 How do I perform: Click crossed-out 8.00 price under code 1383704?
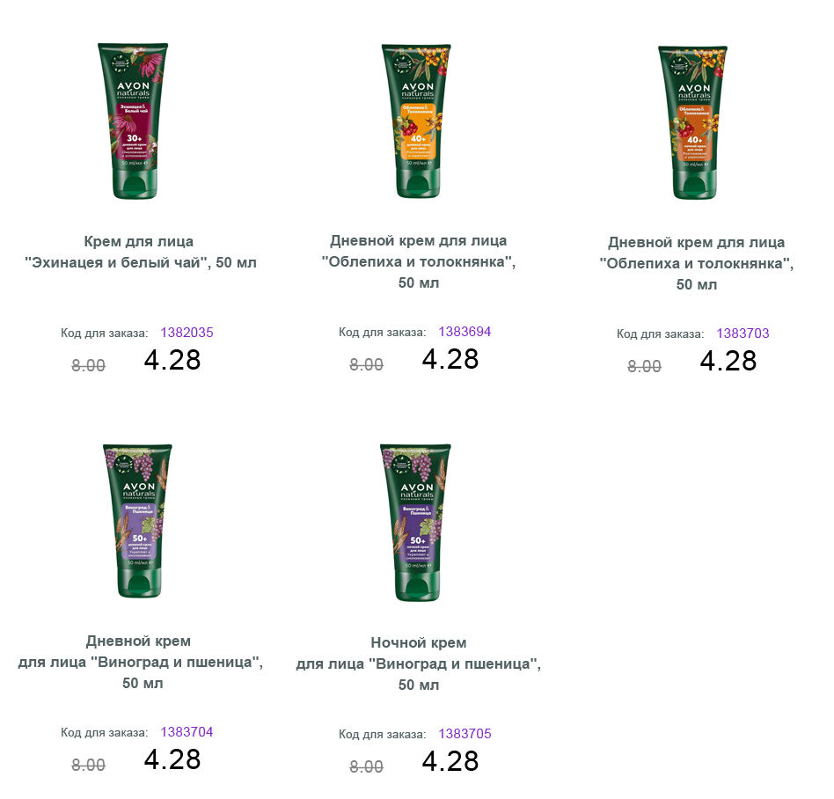tap(88, 766)
